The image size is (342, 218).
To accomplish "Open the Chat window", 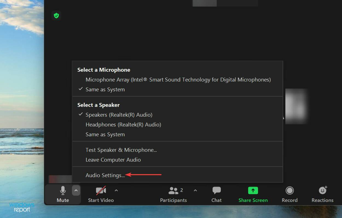I will pyautogui.click(x=216, y=194).
